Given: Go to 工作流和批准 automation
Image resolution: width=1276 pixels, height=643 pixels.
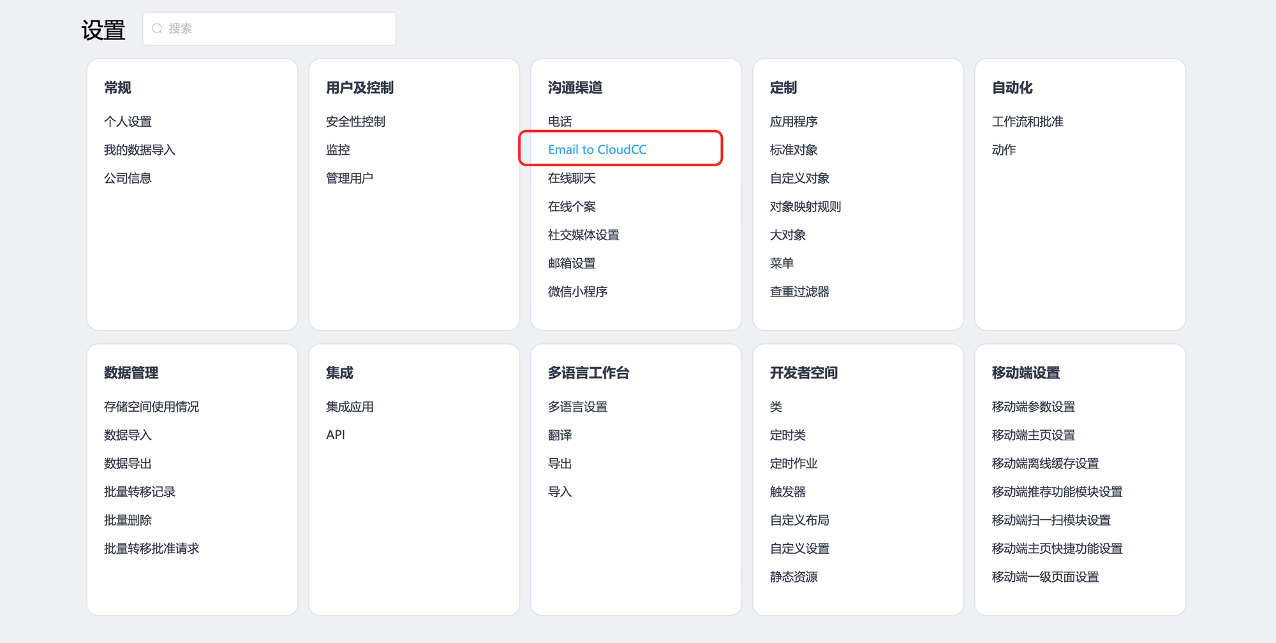Looking at the screenshot, I should coord(1027,122).
